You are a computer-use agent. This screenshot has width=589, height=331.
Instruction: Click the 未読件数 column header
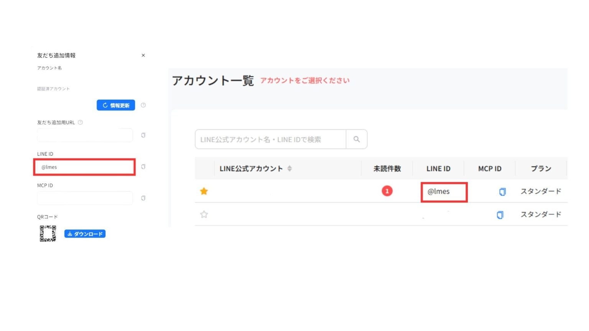pos(387,169)
